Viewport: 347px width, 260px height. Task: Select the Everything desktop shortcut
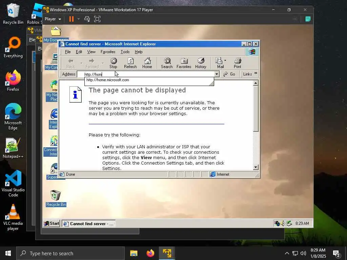(x=13, y=47)
